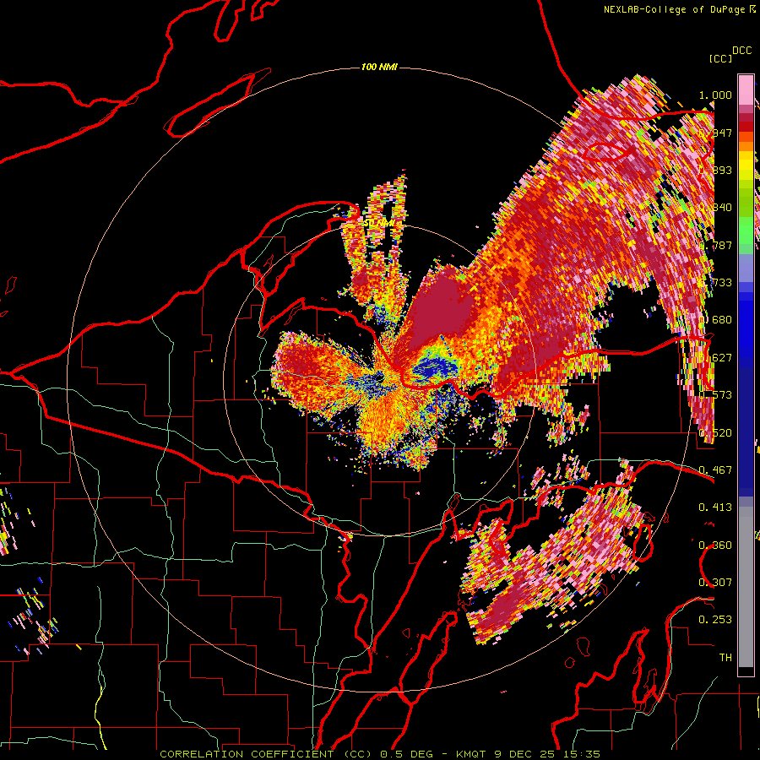The width and height of the screenshot is (760, 760).
Task: Click the 0.840 scale value
Action: (x=715, y=208)
